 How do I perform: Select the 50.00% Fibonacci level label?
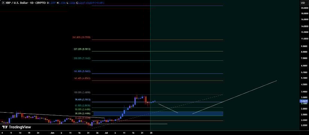[82, 109]
